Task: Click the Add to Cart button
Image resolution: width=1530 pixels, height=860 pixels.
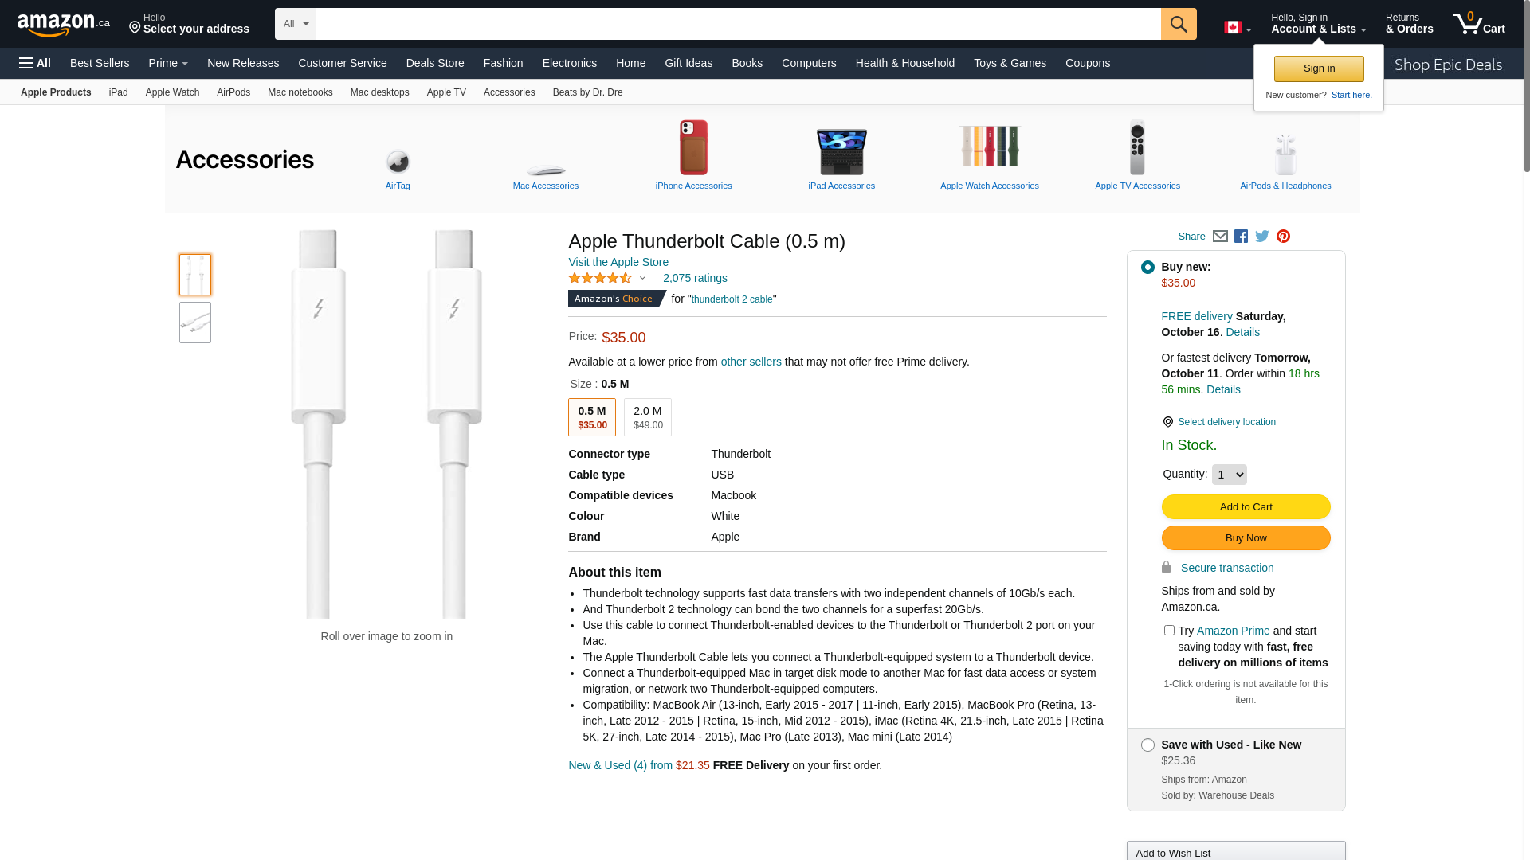Action: coord(1246,507)
